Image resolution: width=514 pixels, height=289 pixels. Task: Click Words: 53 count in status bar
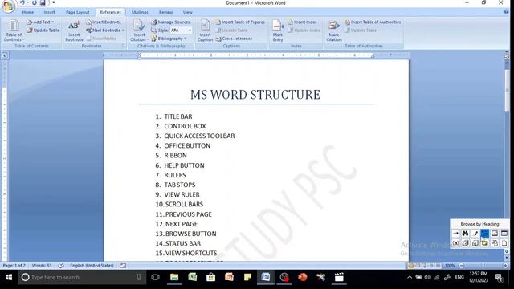[x=42, y=266]
